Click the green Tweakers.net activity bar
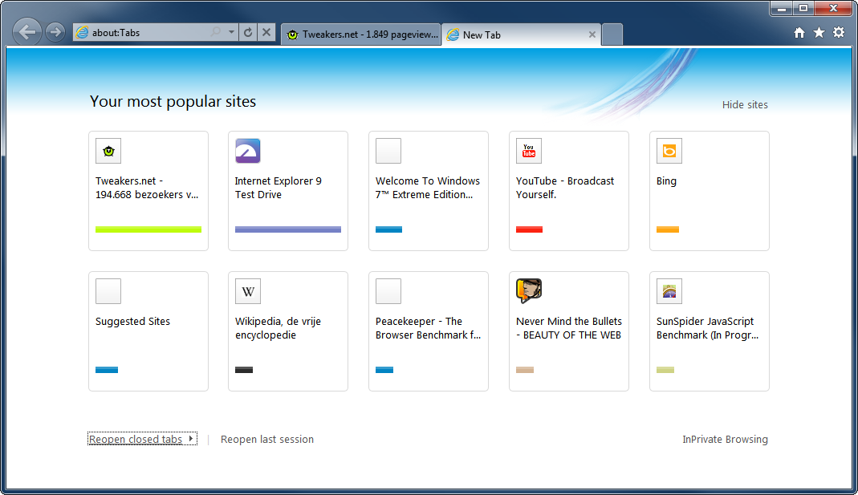 click(x=148, y=229)
